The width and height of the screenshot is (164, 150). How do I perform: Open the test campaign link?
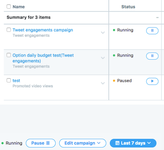16,80
